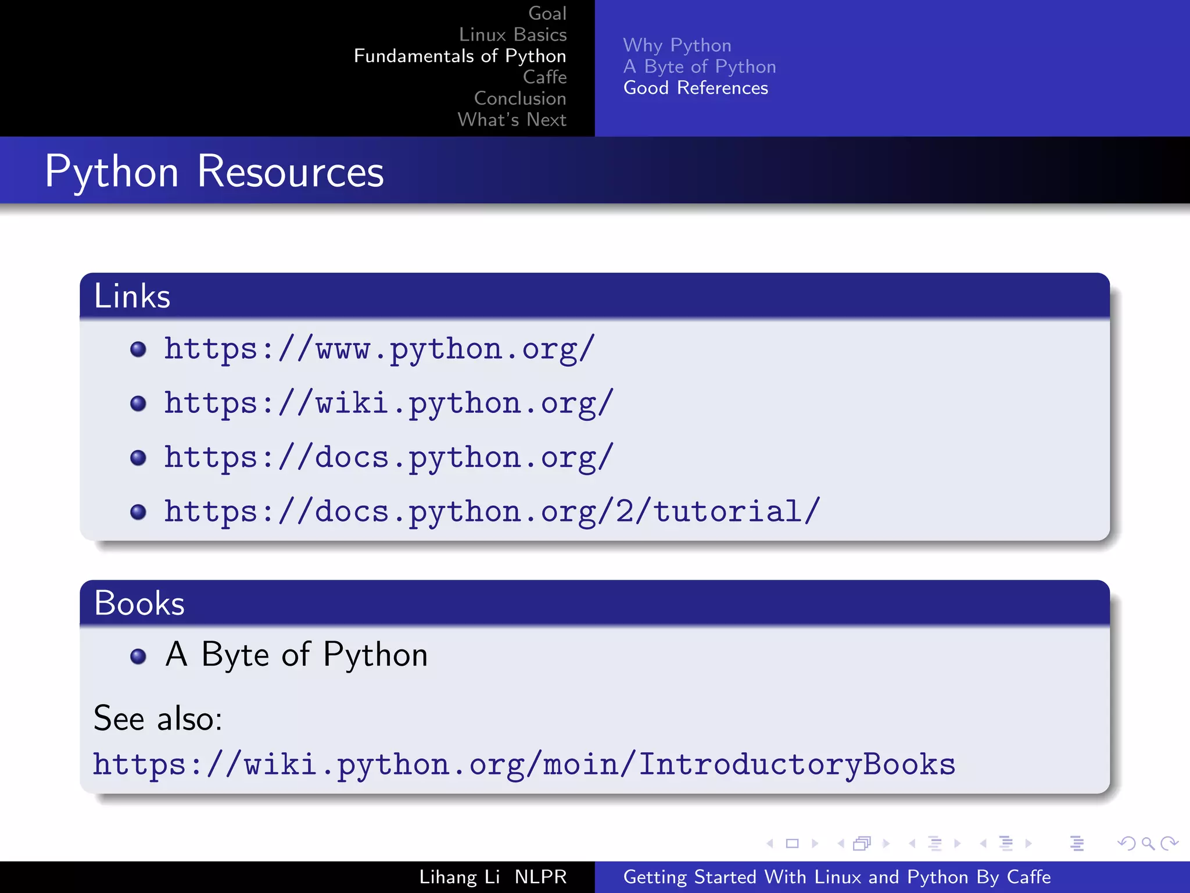This screenshot has width=1190, height=893.
Task: Jump to the Caffe section
Action: 545,77
